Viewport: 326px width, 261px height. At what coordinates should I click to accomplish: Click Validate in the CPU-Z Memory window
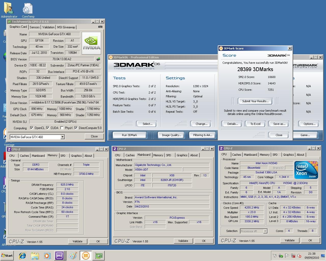77,241
